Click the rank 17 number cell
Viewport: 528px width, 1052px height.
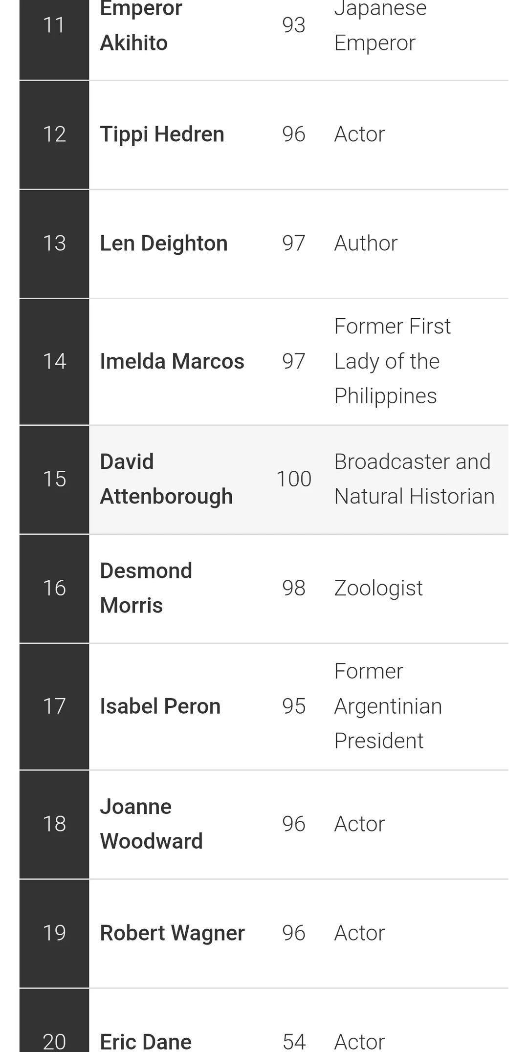click(x=54, y=706)
